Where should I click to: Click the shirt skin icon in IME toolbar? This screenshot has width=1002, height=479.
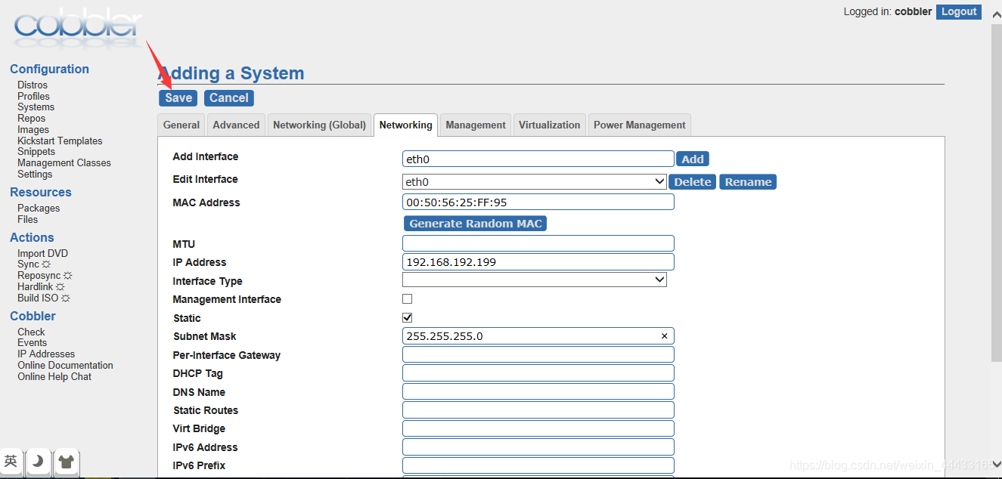pyautogui.click(x=66, y=462)
